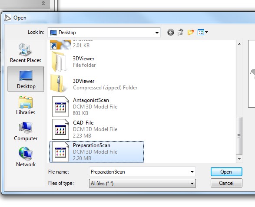Select Desktop in the places bar

pos(26,79)
